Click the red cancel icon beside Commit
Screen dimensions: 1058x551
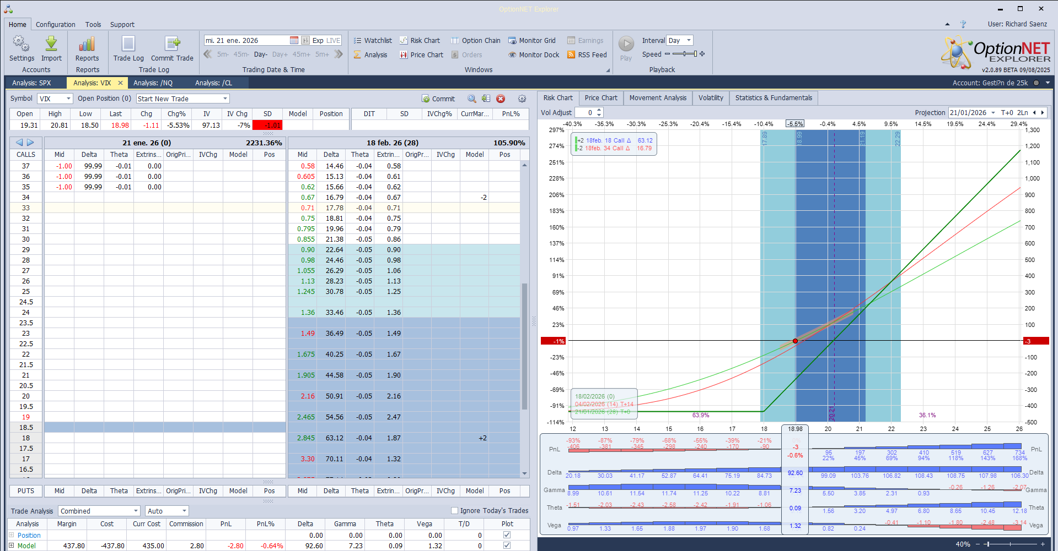tap(501, 99)
